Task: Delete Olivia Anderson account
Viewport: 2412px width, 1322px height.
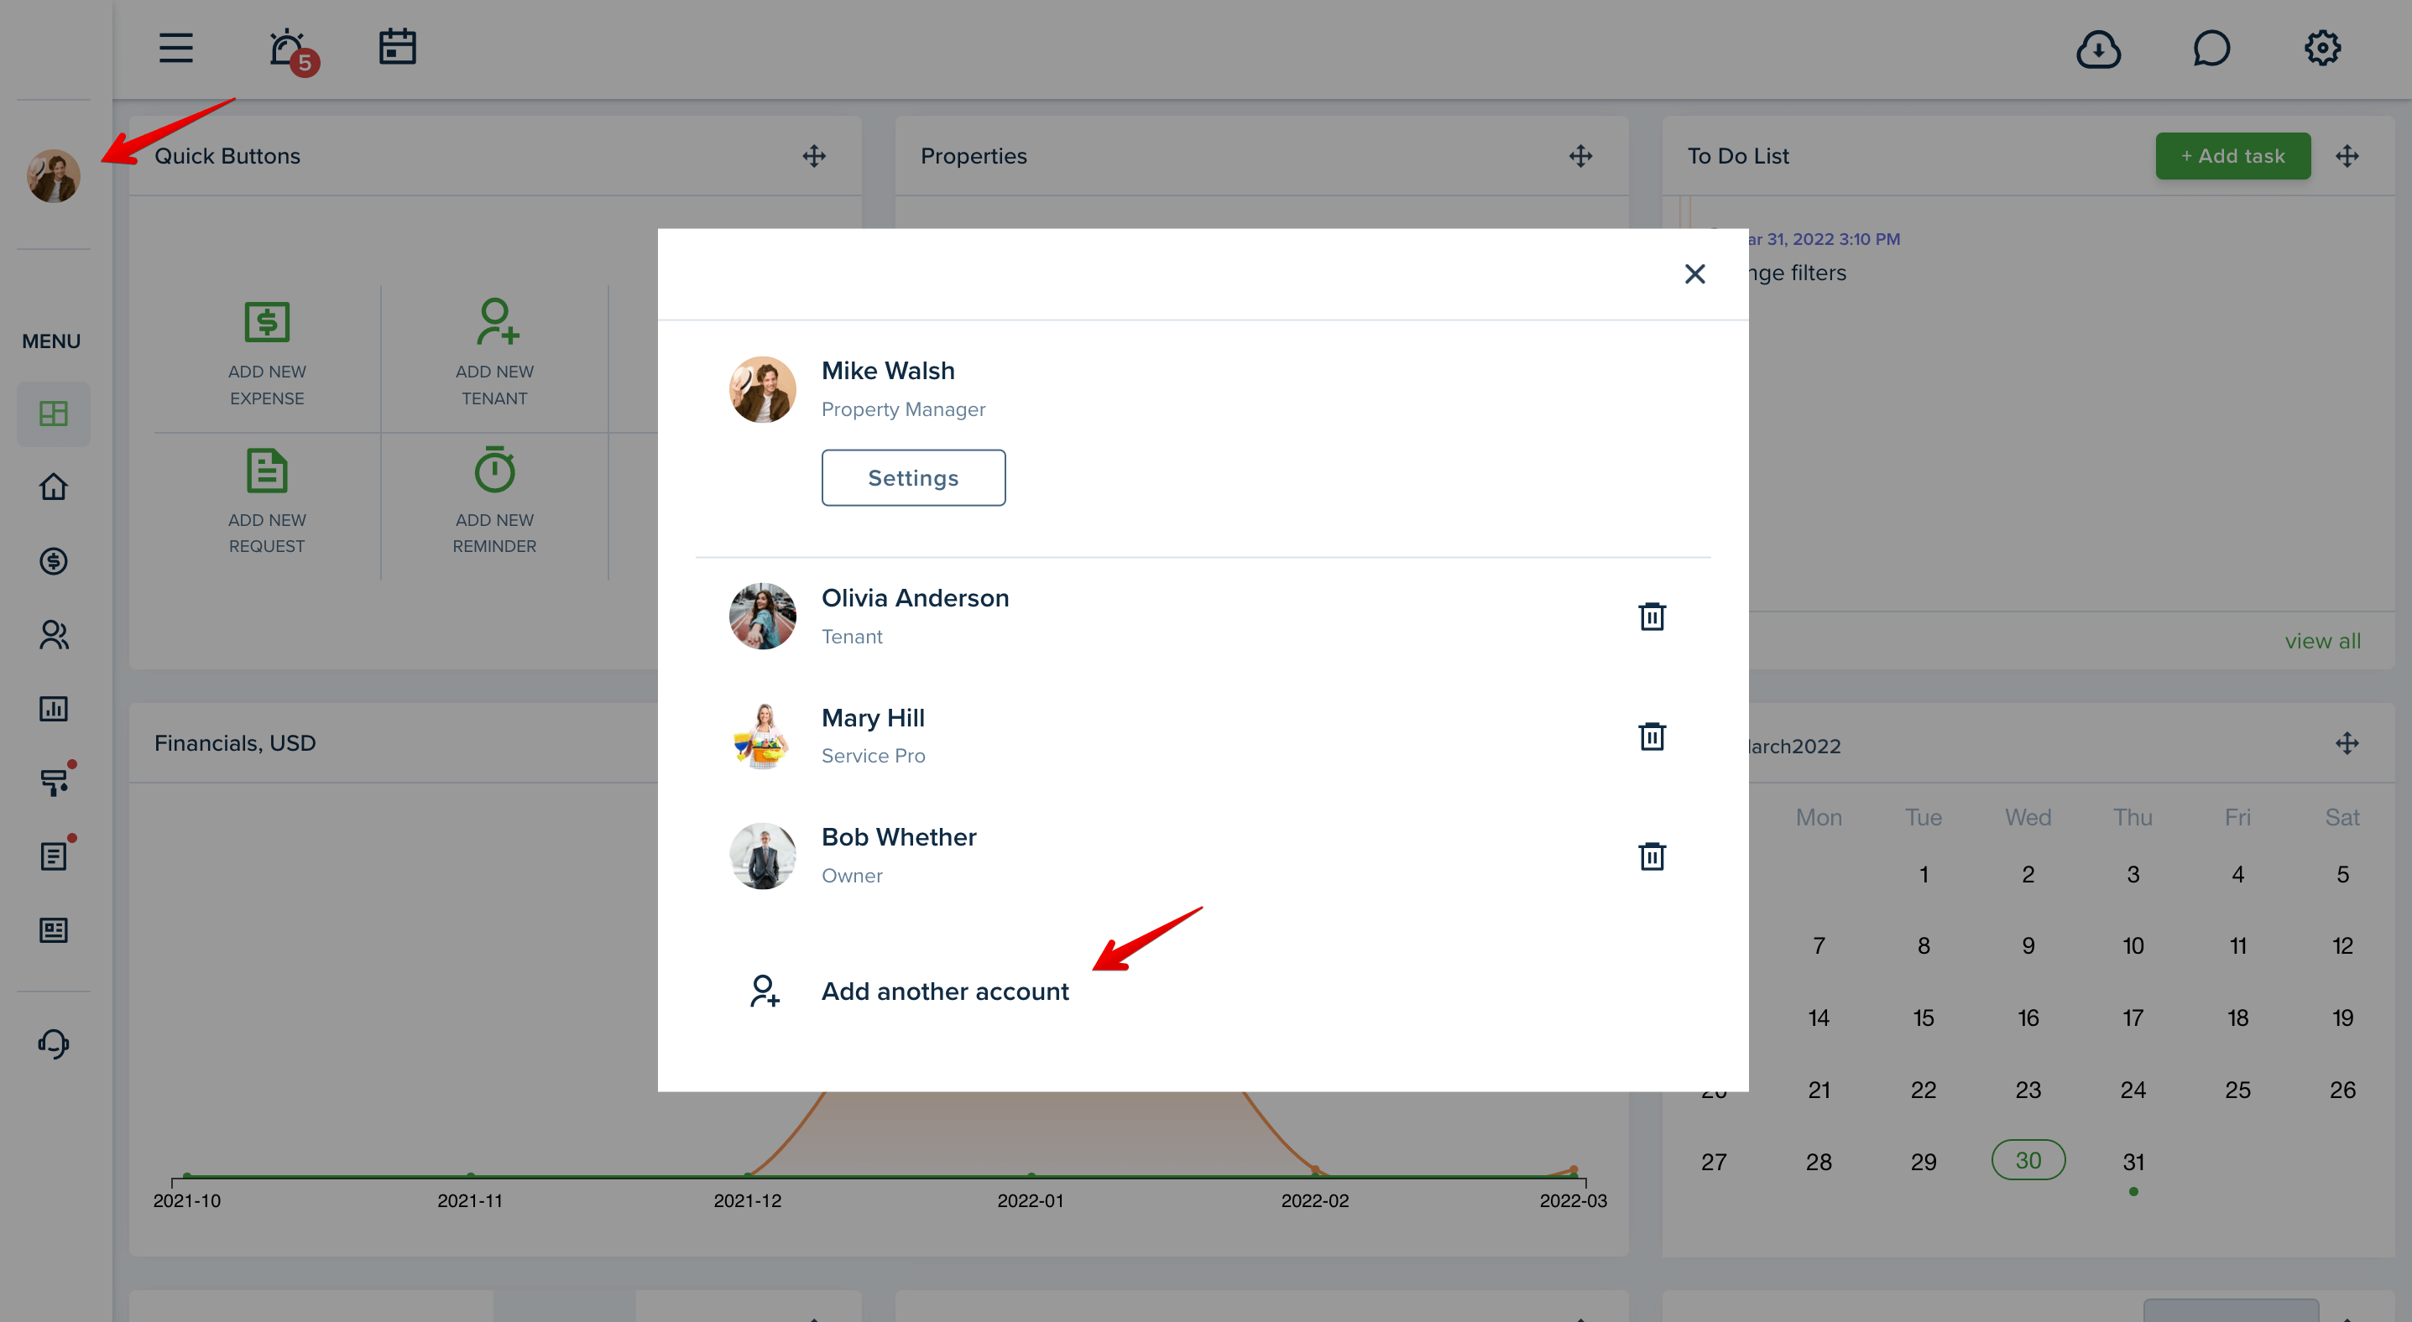Action: pyautogui.click(x=1652, y=616)
